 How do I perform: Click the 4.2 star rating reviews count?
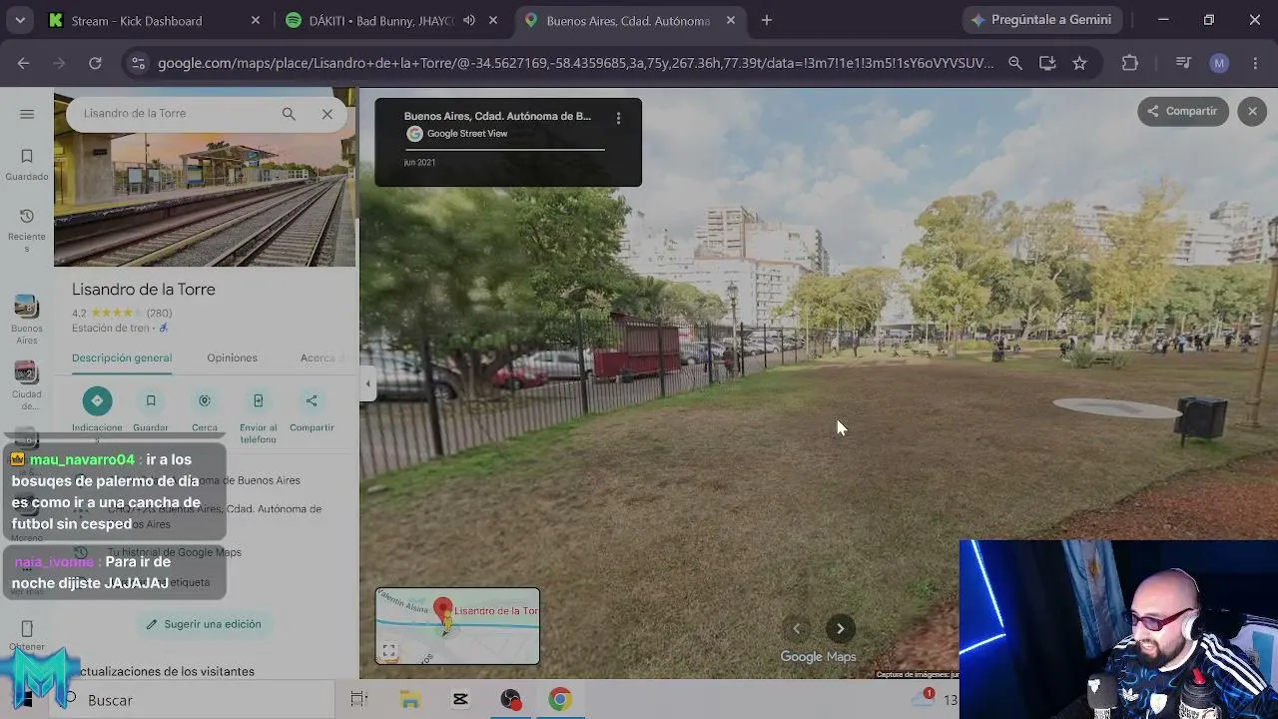pyautogui.click(x=160, y=314)
